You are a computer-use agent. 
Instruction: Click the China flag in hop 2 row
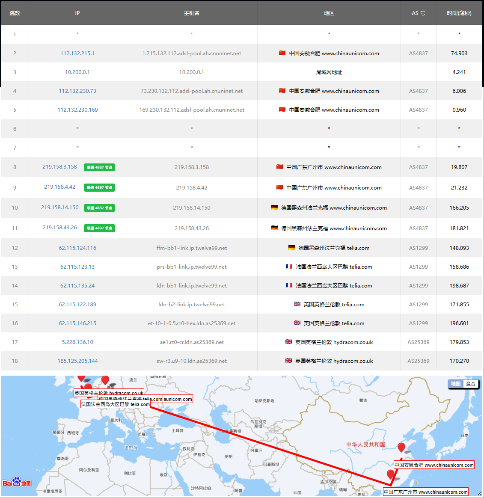click(282, 53)
